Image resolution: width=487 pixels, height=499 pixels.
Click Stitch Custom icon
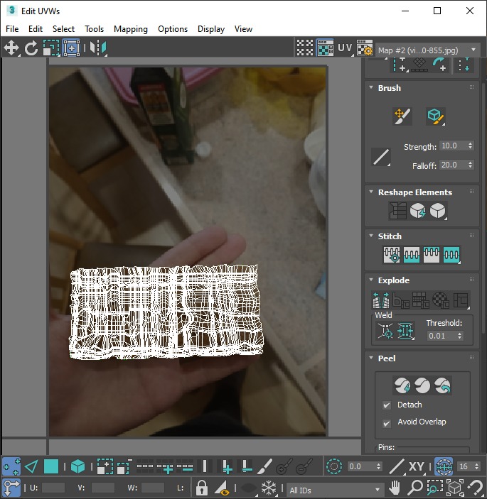click(451, 255)
